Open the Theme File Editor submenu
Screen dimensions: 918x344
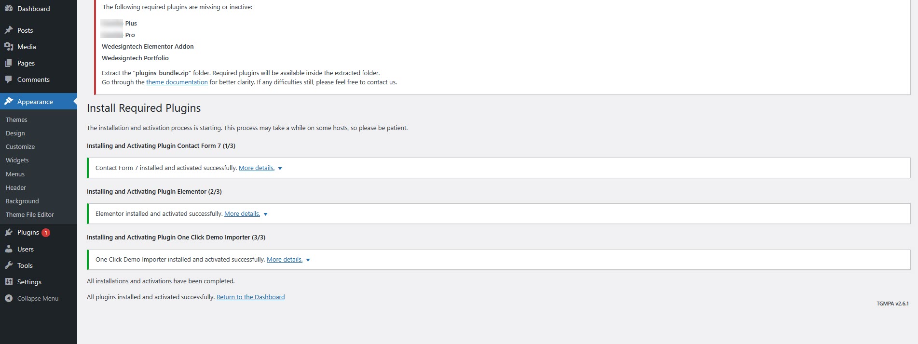click(x=30, y=215)
